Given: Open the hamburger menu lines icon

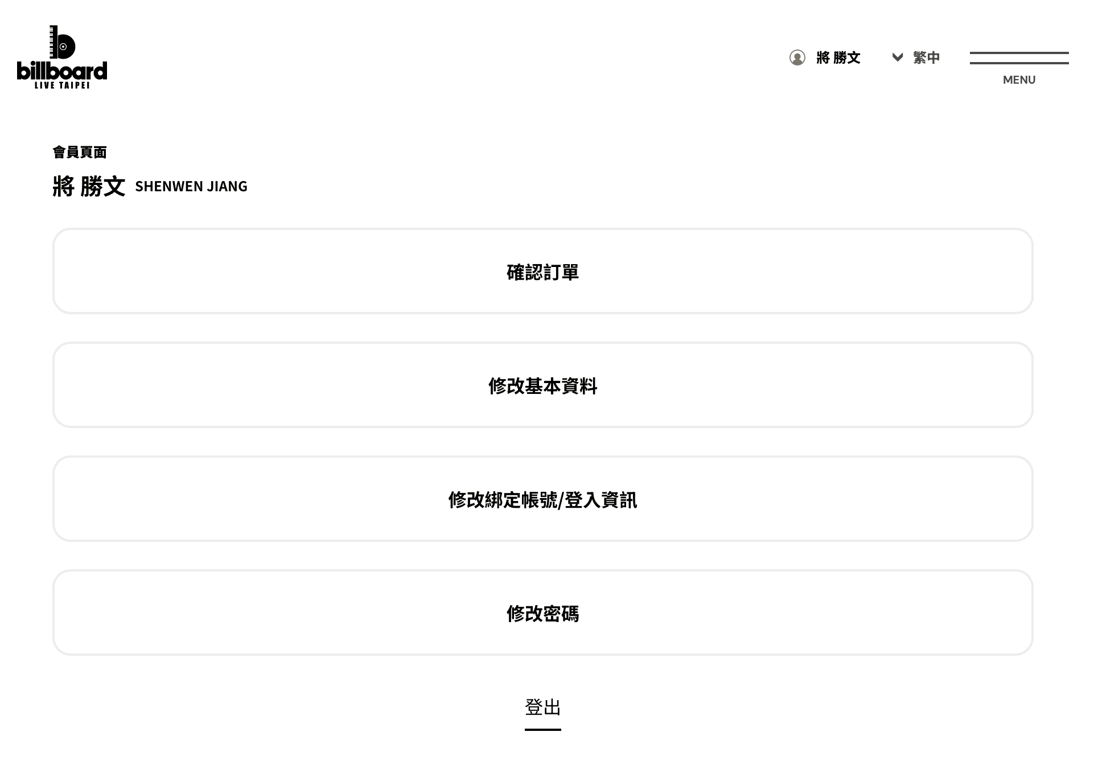Looking at the screenshot, I should click(1019, 58).
